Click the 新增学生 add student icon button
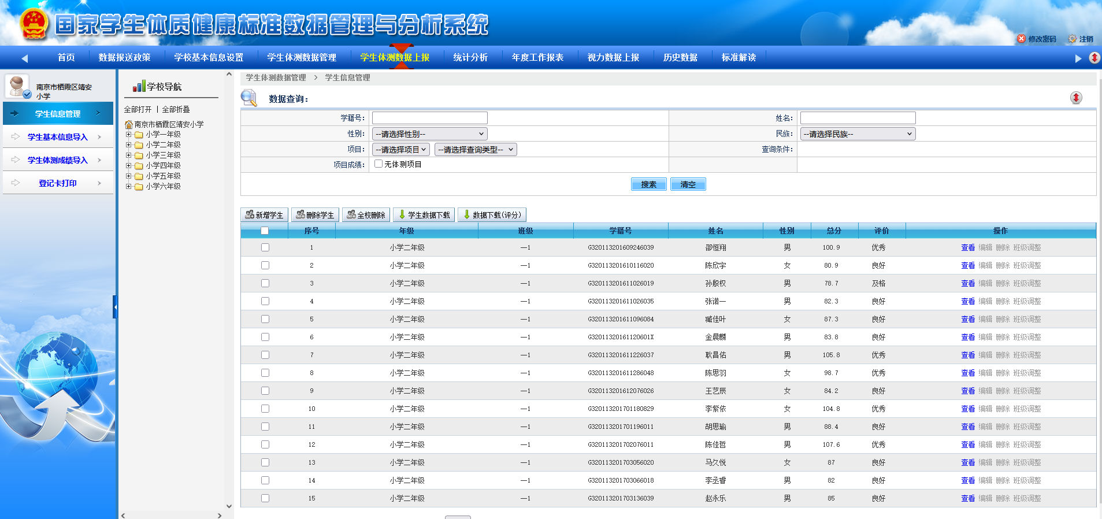 click(250, 214)
